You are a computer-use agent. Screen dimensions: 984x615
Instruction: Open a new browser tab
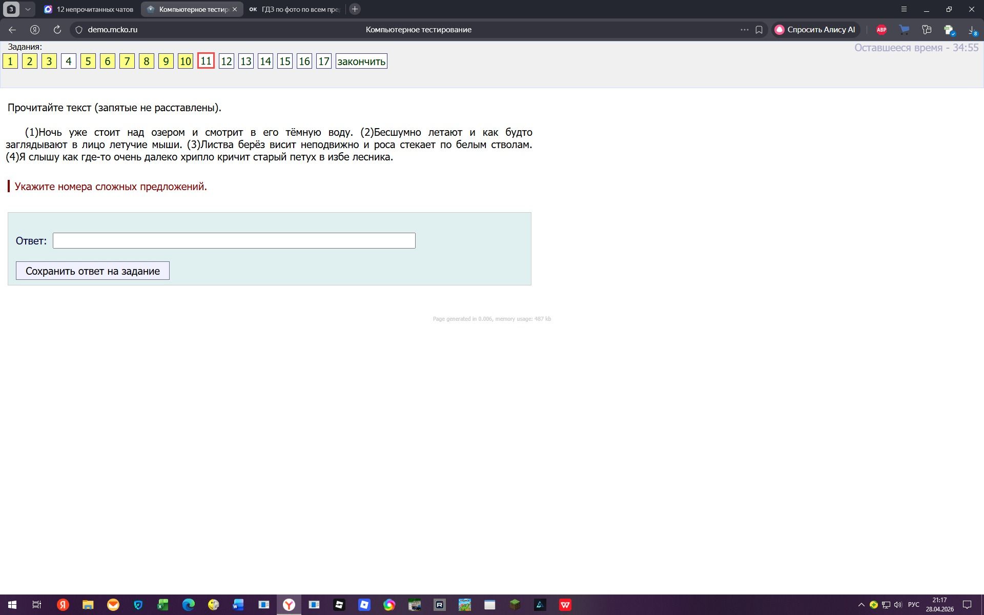pyautogui.click(x=355, y=9)
